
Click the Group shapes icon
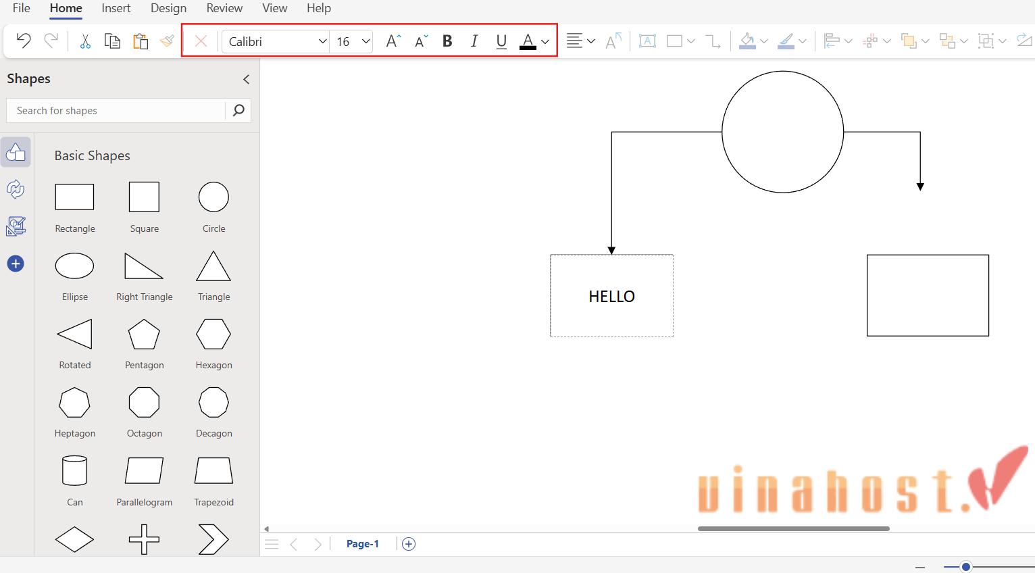986,41
